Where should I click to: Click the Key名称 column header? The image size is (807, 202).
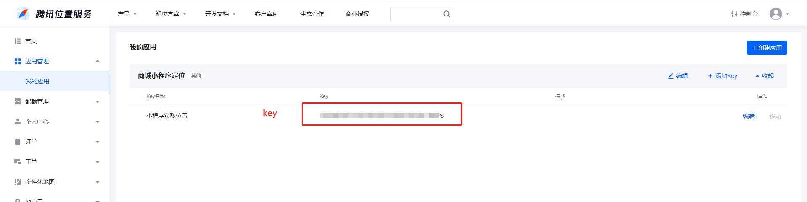coord(156,96)
